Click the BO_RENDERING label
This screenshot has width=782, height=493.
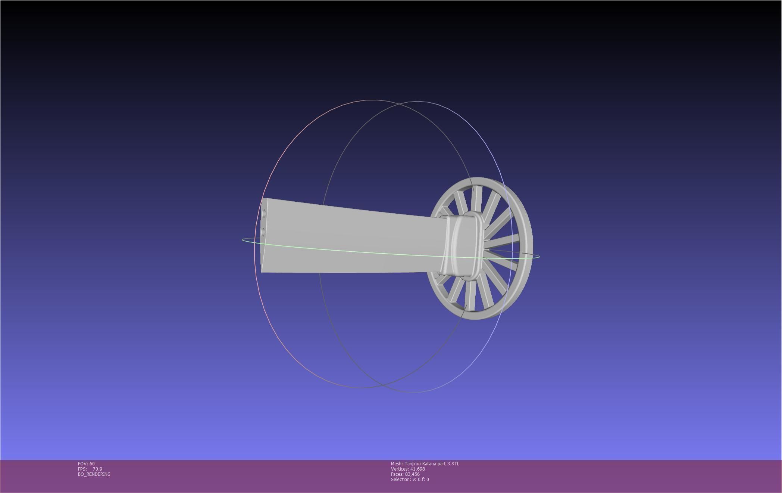click(x=94, y=474)
